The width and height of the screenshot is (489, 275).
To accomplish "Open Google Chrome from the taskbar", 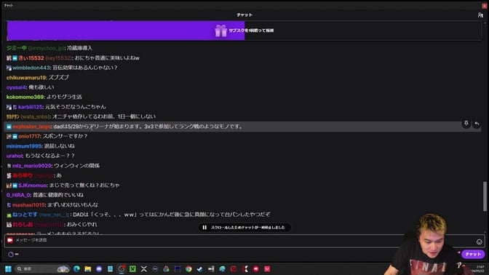I will pos(188,268).
